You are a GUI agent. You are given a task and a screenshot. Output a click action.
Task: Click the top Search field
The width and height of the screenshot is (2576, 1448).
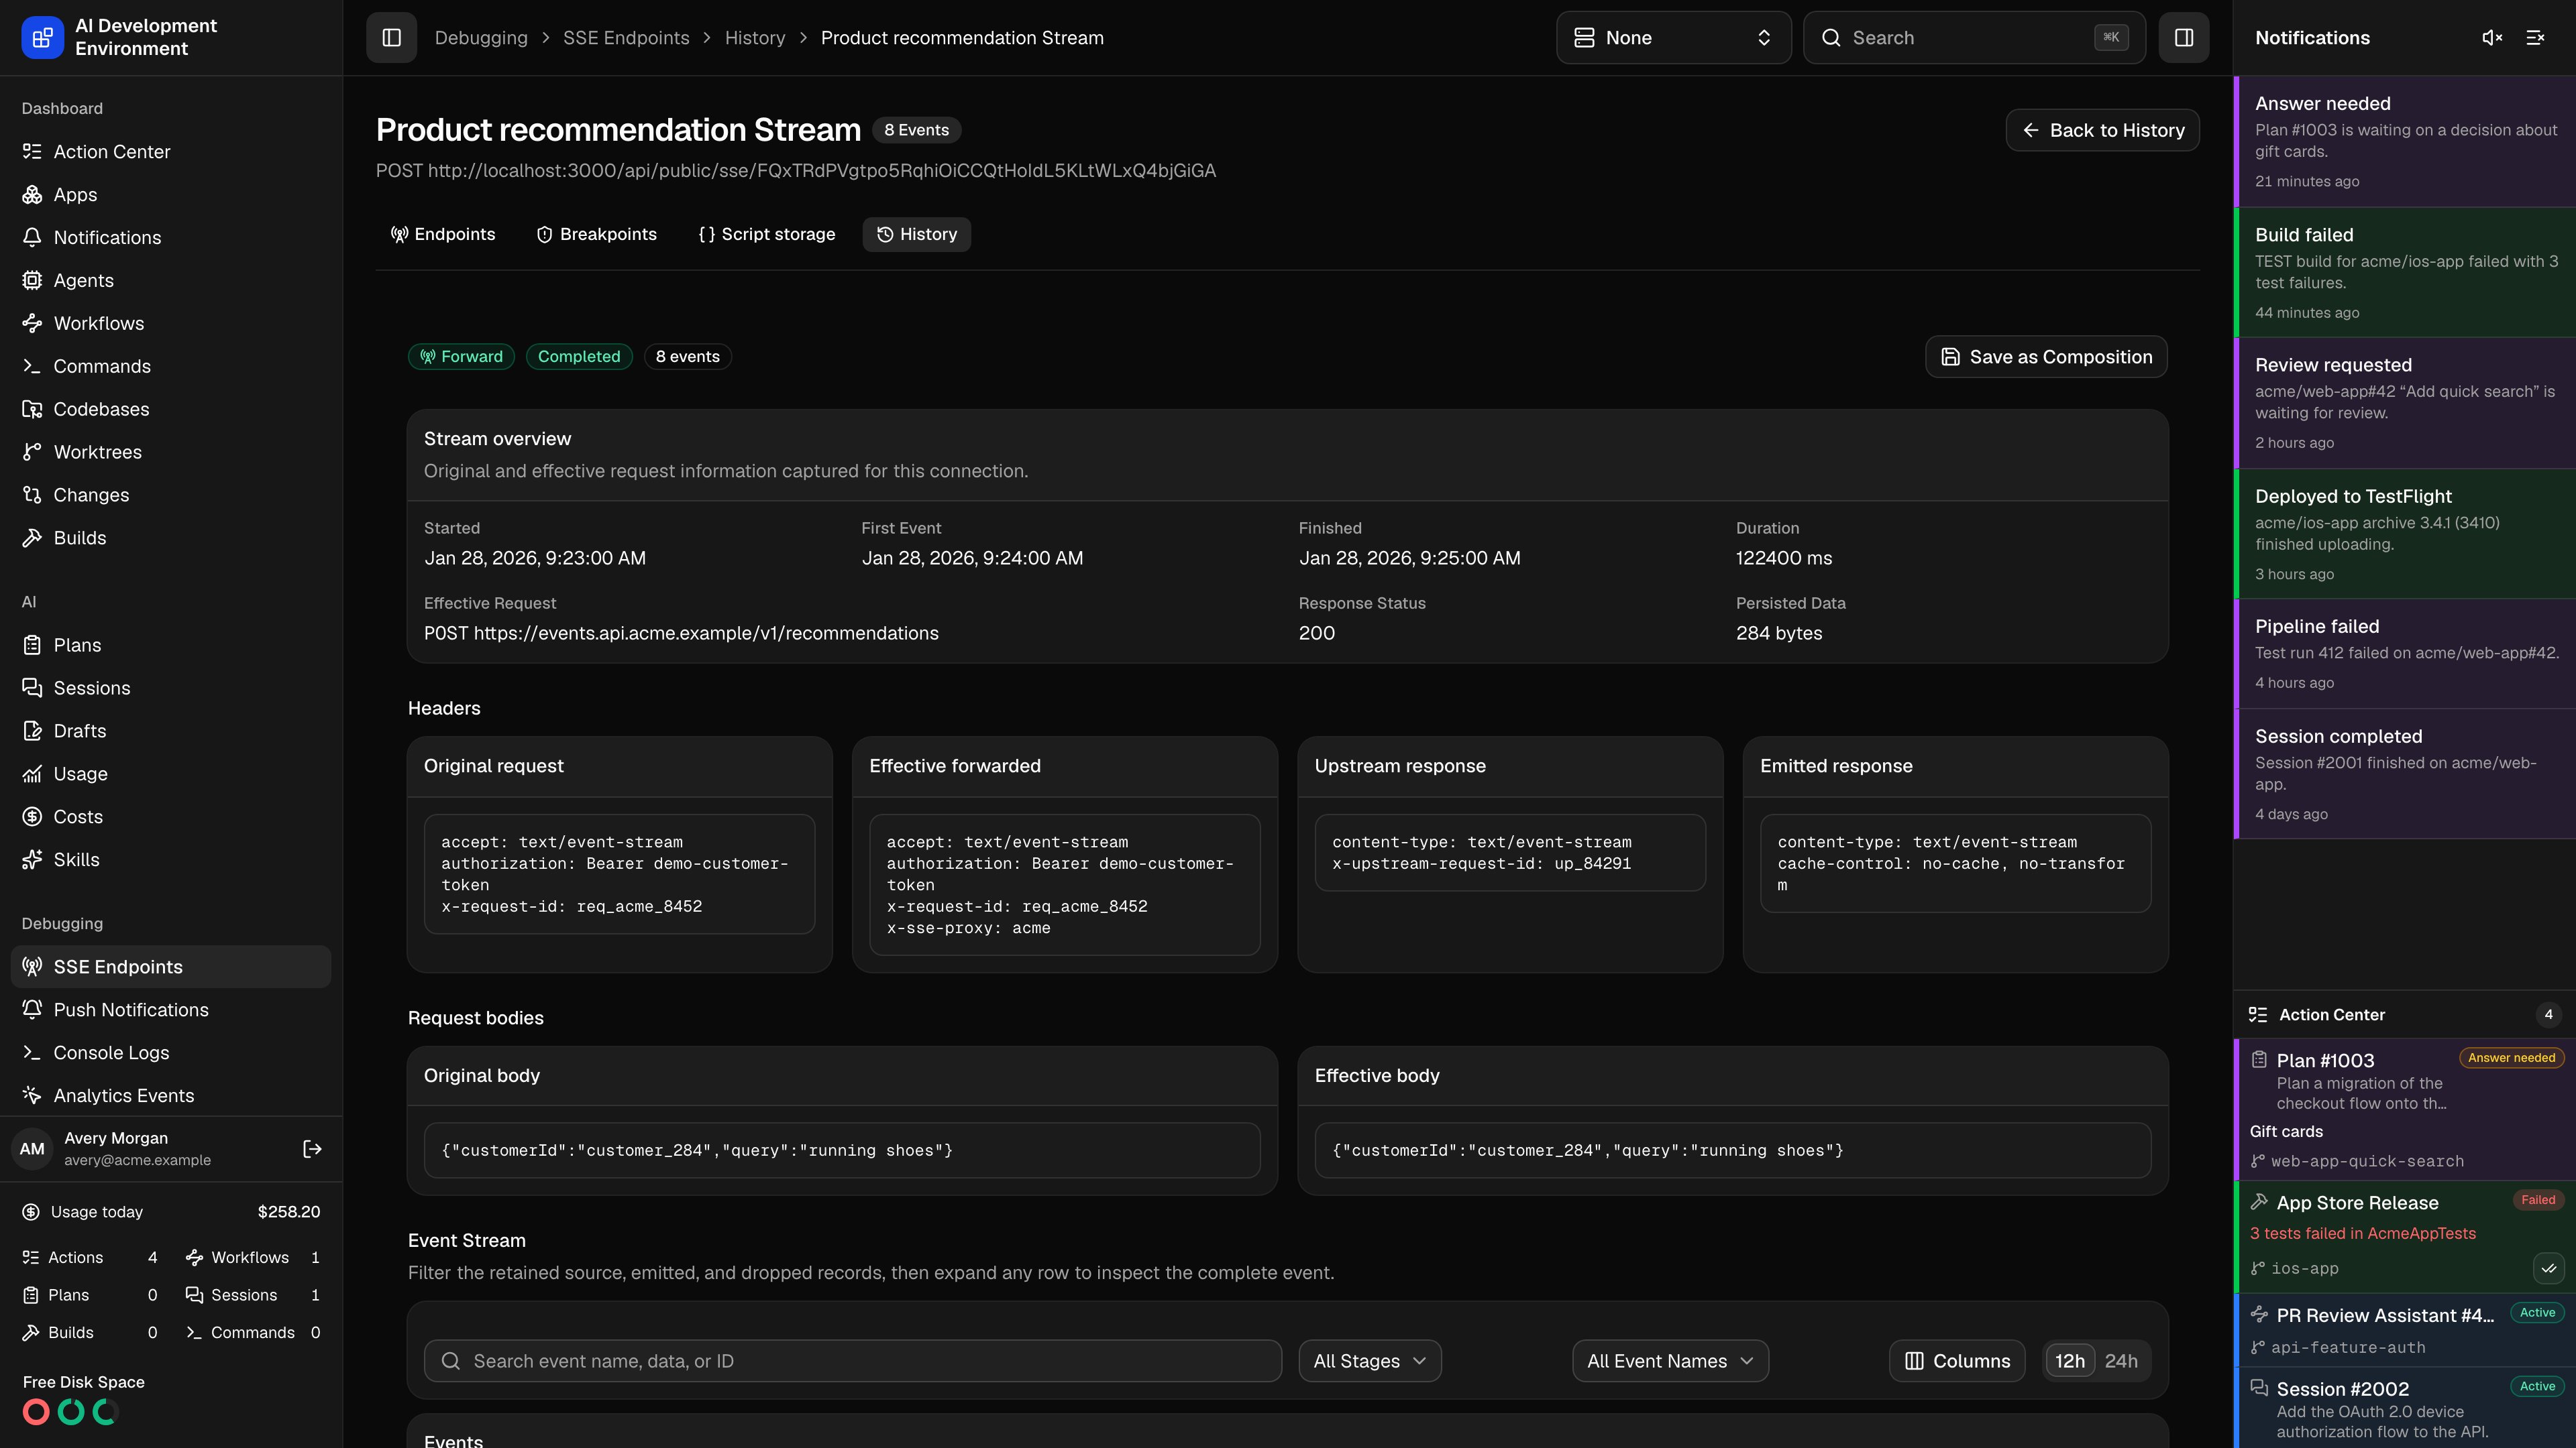[x=1974, y=38]
